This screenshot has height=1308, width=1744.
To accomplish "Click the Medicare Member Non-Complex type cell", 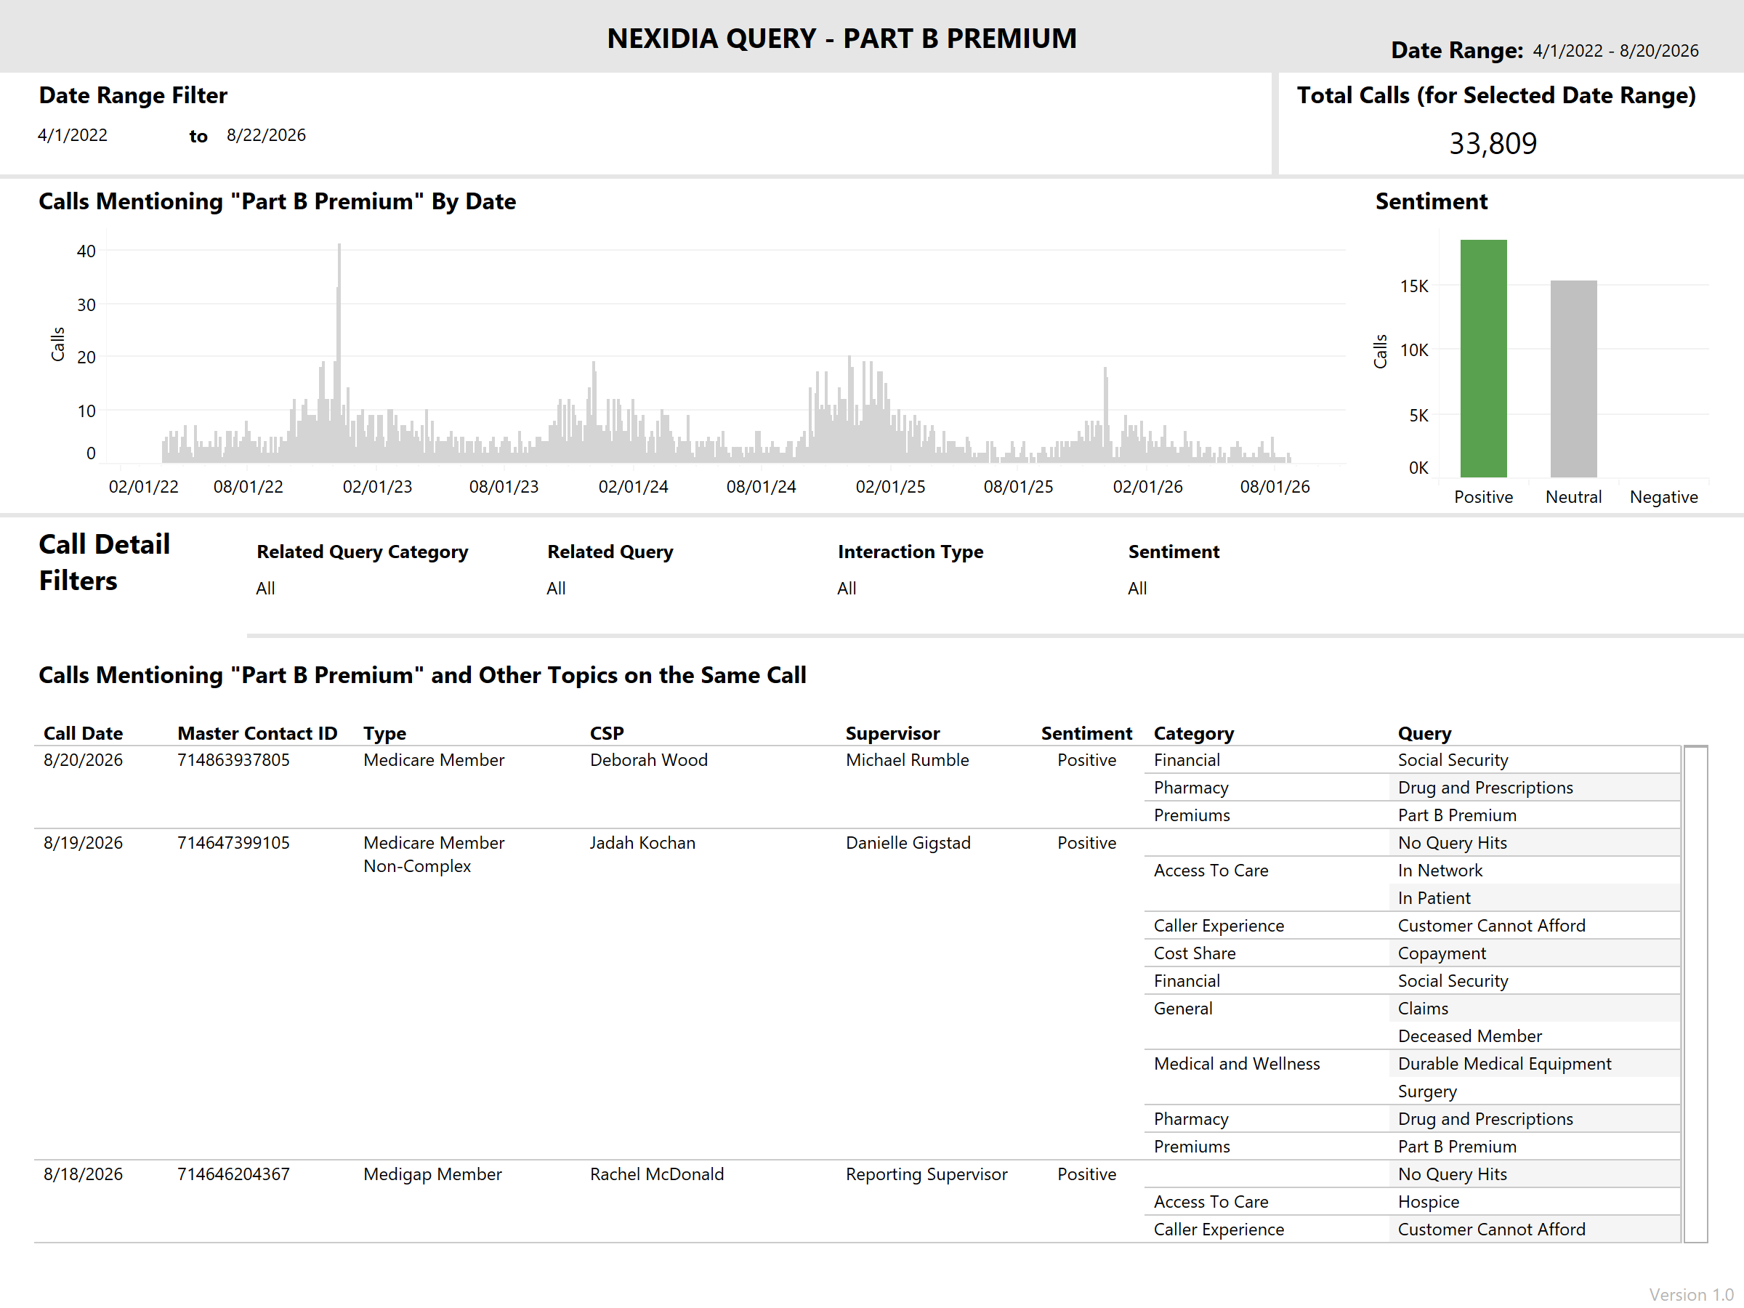I will click(434, 855).
